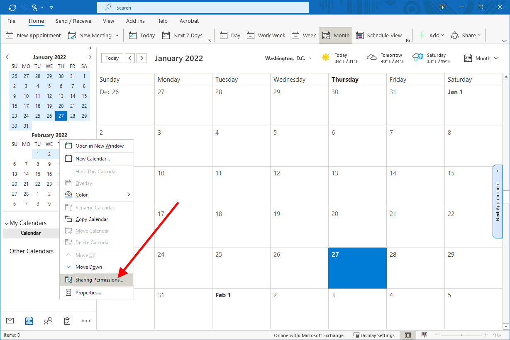Open Ribbon Display Options icon
The image size is (510, 340).
[443, 7]
